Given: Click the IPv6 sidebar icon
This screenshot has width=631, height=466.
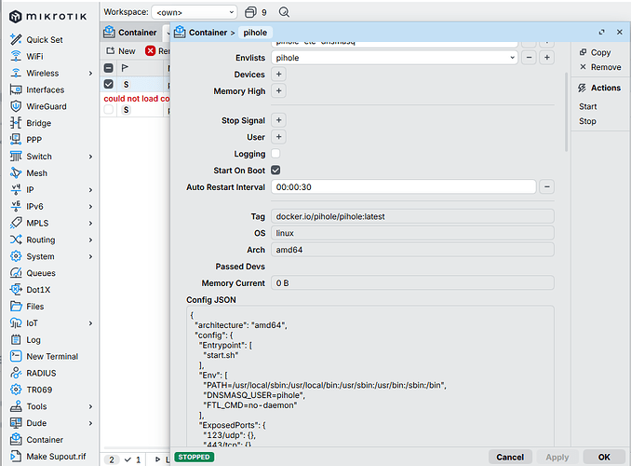Looking at the screenshot, I should (16, 206).
